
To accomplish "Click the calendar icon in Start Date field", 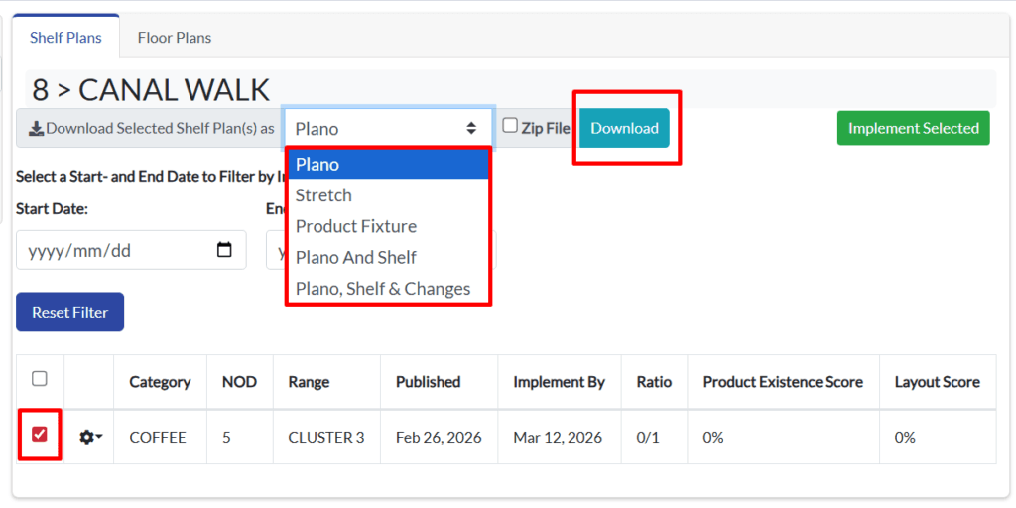I will (x=225, y=250).
